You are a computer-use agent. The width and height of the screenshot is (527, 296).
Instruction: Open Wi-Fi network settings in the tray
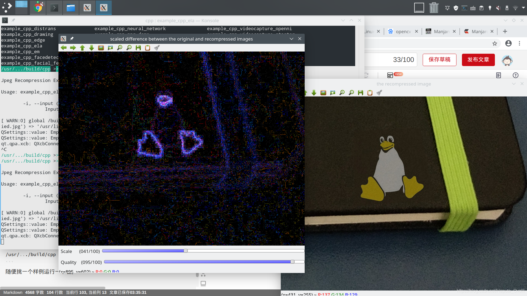click(x=515, y=8)
